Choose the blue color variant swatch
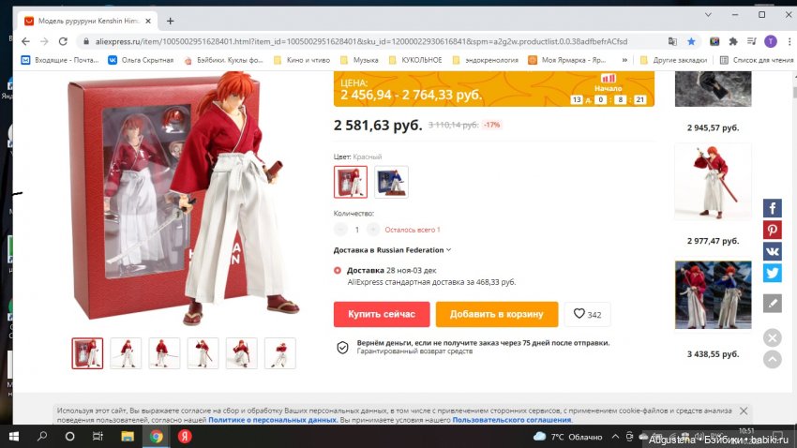 pos(391,182)
